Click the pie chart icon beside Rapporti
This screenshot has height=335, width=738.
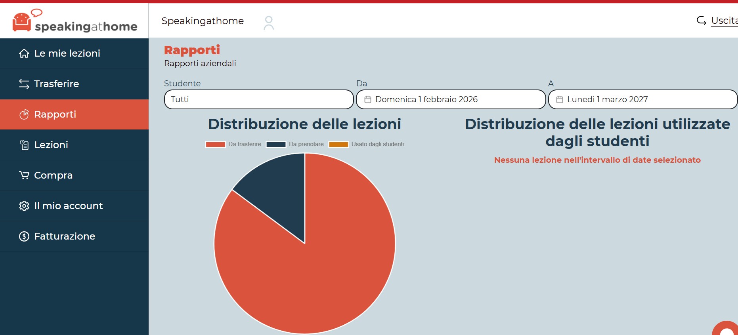24,114
